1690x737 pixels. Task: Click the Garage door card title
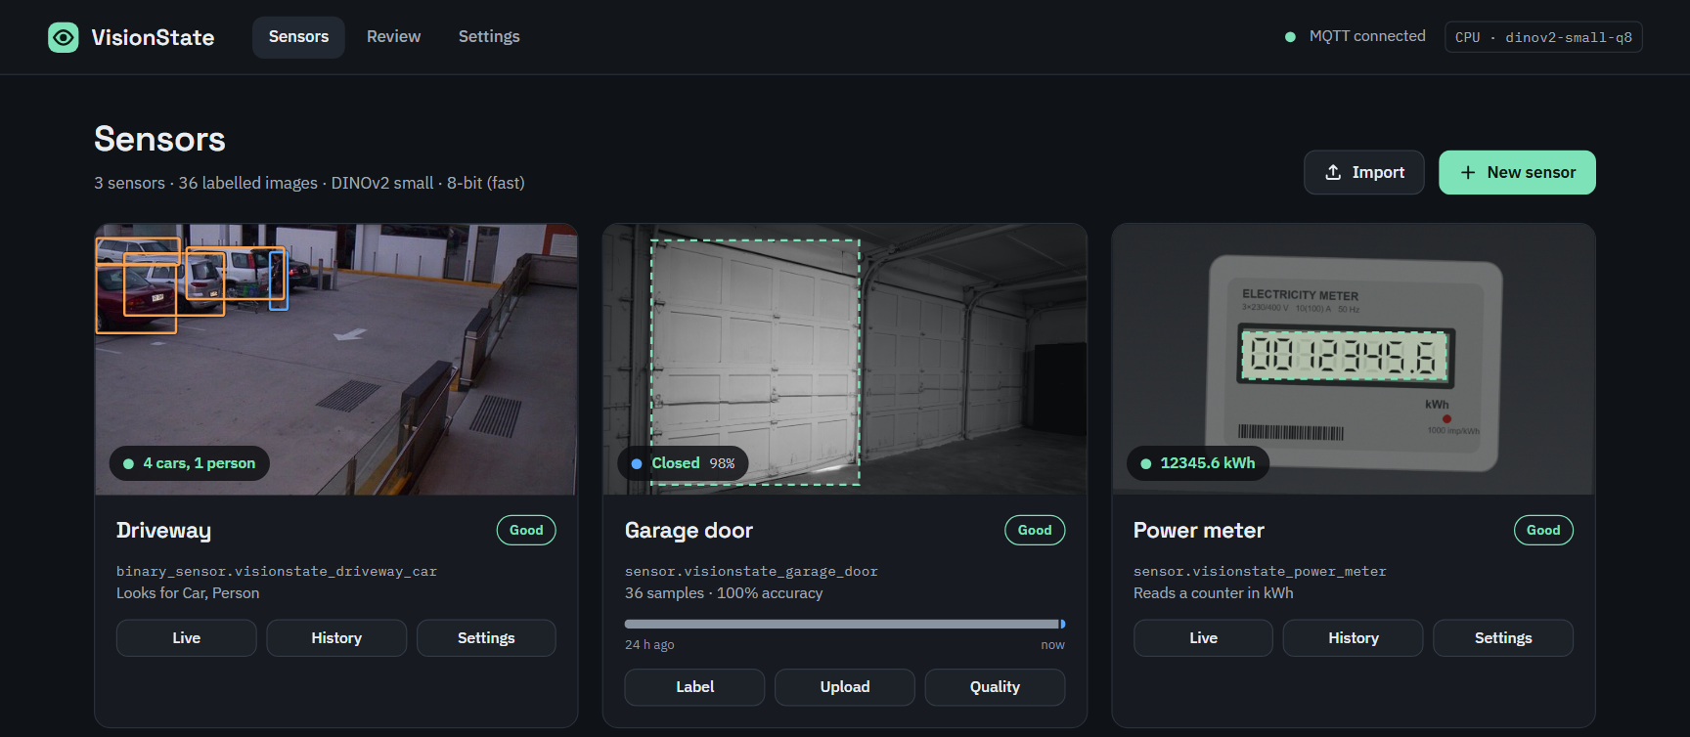[x=689, y=530]
